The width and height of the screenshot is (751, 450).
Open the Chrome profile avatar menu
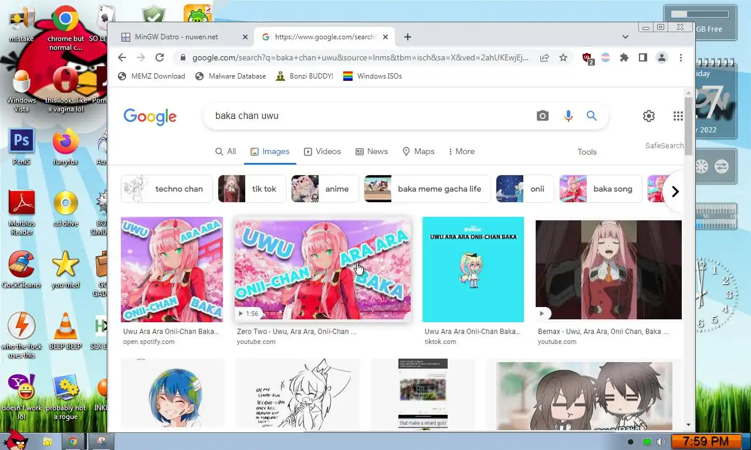662,57
